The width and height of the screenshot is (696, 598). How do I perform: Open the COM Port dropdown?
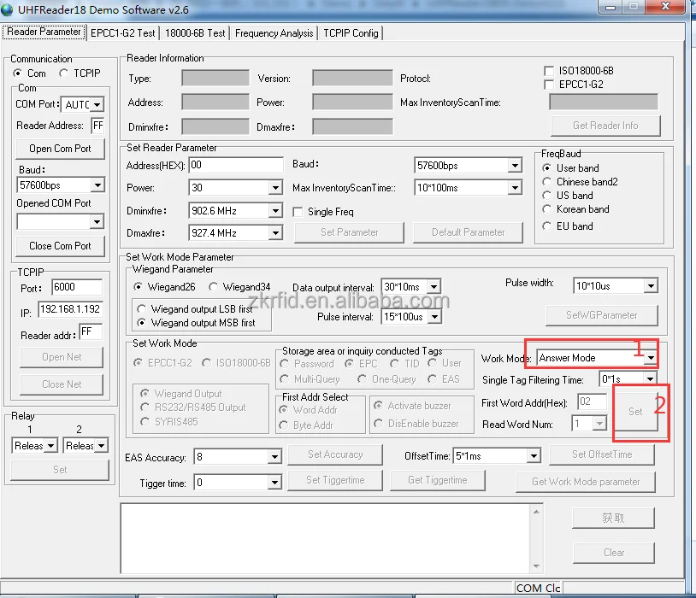click(x=97, y=105)
